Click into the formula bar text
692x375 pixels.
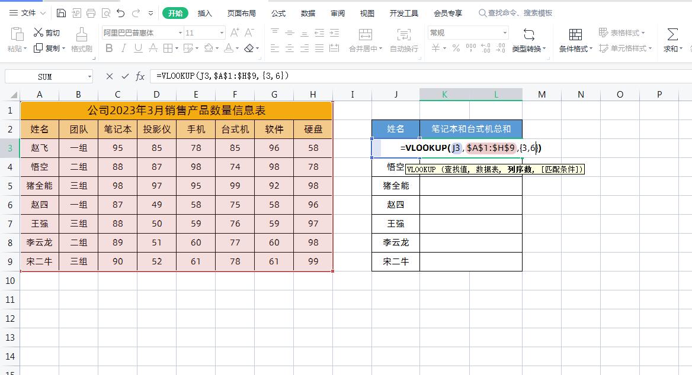pos(222,76)
